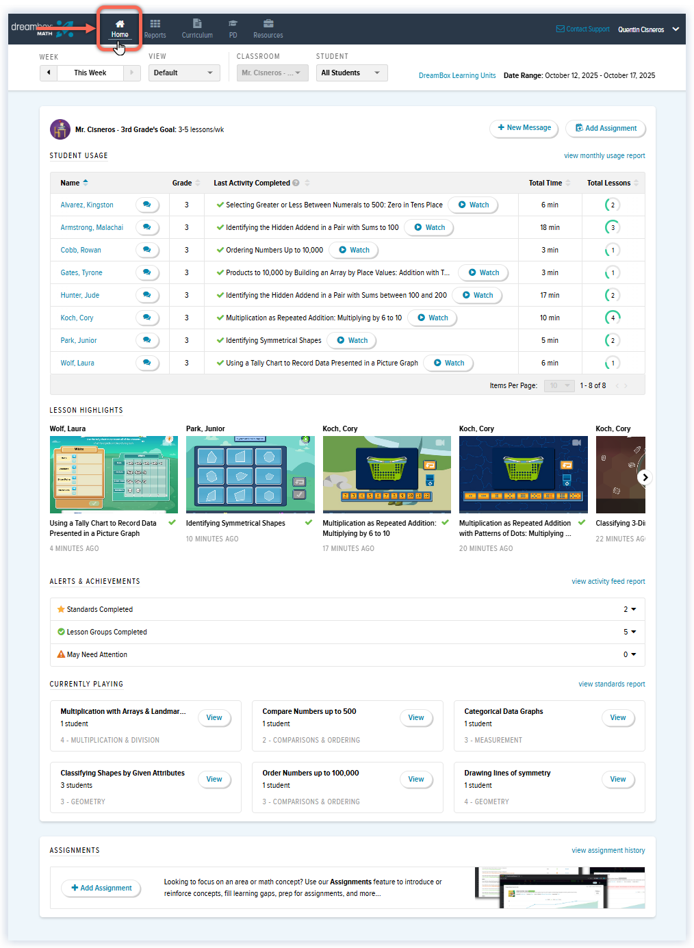The width and height of the screenshot is (694, 948).
Task: Click Armstrong, Malachai lessons progress ring
Action: [613, 227]
